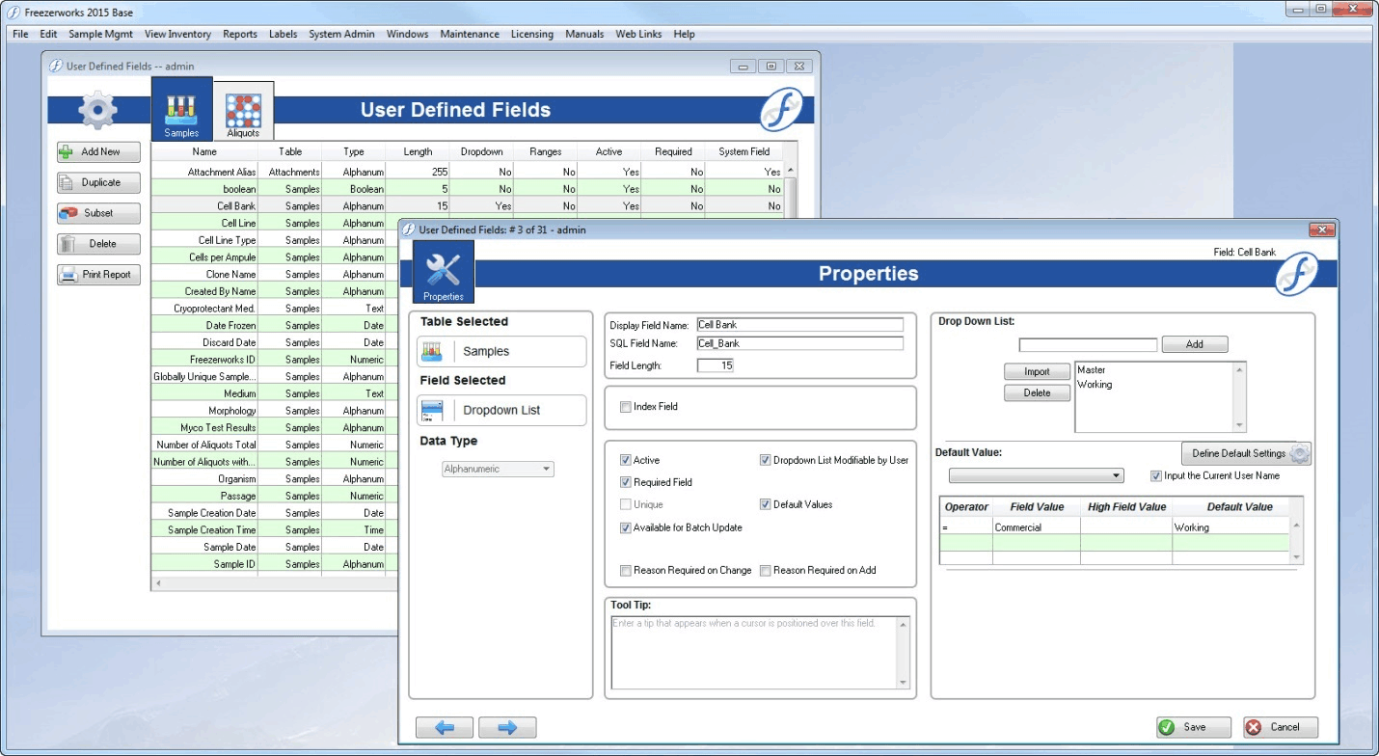Click the Freezerworks logo in the Properties header
This screenshot has width=1379, height=756.
(x=1297, y=274)
